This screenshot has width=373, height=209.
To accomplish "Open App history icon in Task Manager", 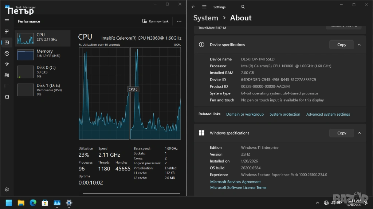I will pos(7,53).
